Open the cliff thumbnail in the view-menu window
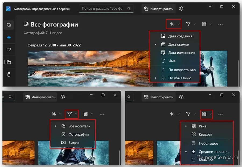The image size is (242, 167). 139,153
